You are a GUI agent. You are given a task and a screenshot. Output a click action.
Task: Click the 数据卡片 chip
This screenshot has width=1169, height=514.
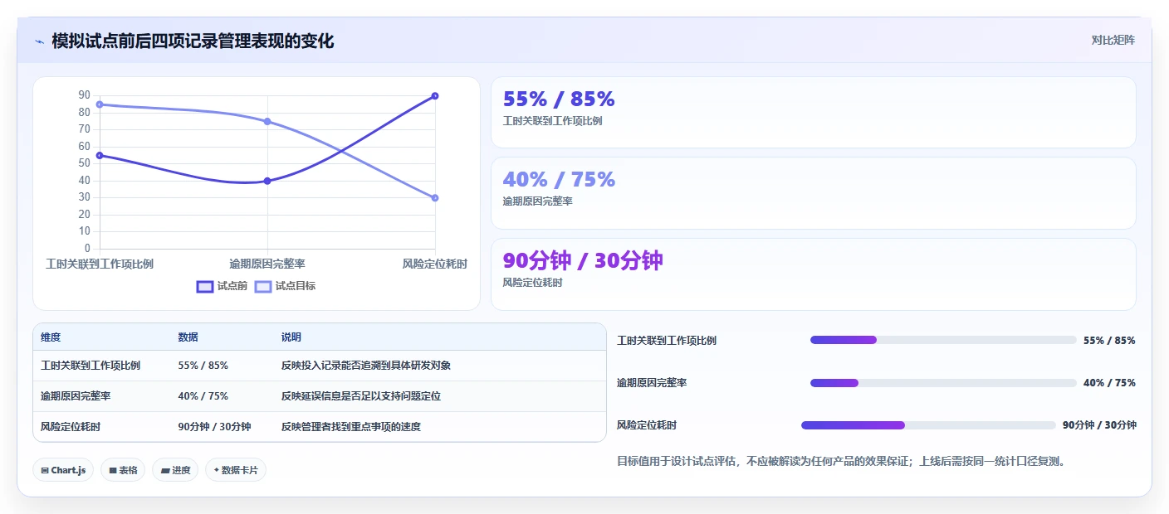point(236,470)
